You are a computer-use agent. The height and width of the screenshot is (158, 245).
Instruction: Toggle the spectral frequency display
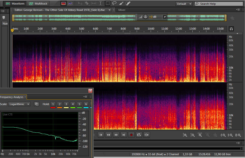click(64, 4)
